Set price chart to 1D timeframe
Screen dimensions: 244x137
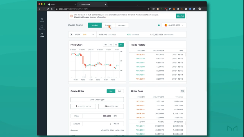pyautogui.click(x=116, y=45)
